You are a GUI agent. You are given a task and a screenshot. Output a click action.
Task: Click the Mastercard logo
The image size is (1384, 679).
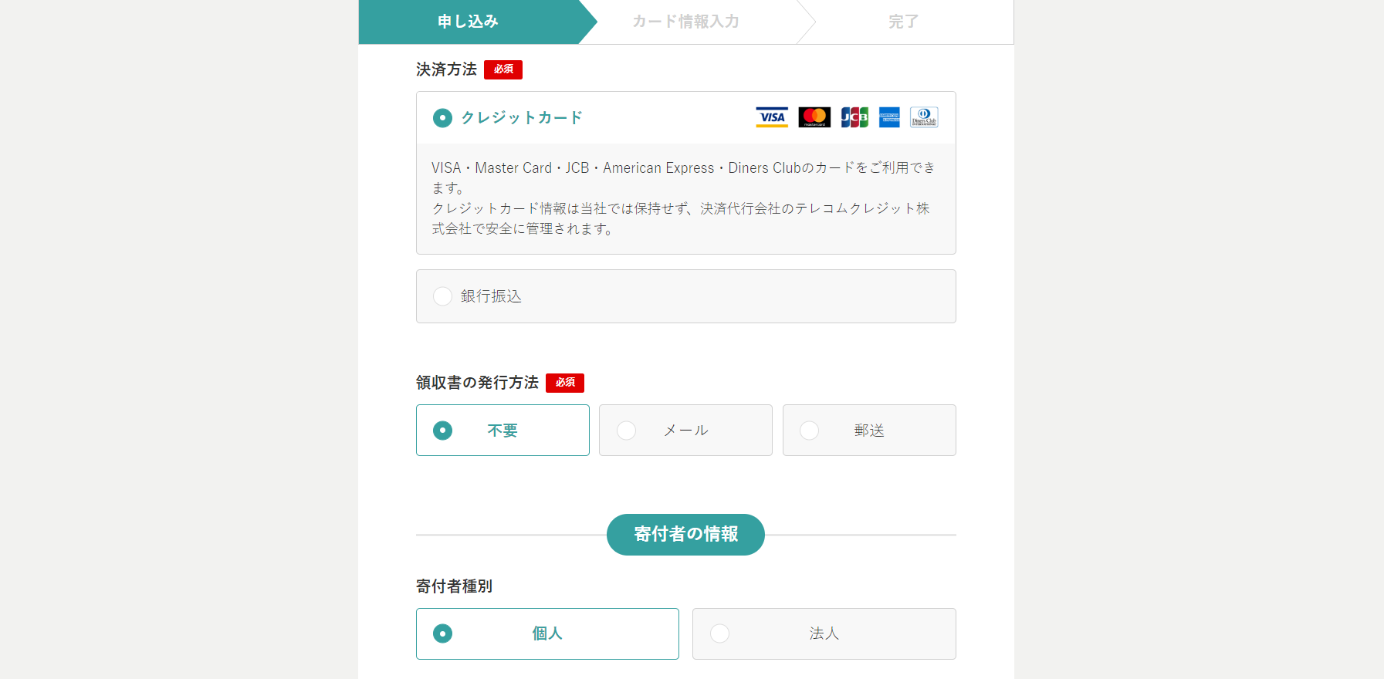[x=814, y=117]
